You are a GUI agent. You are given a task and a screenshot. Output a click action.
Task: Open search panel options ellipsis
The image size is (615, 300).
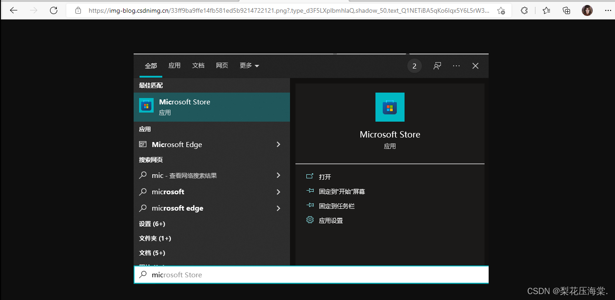[456, 66]
